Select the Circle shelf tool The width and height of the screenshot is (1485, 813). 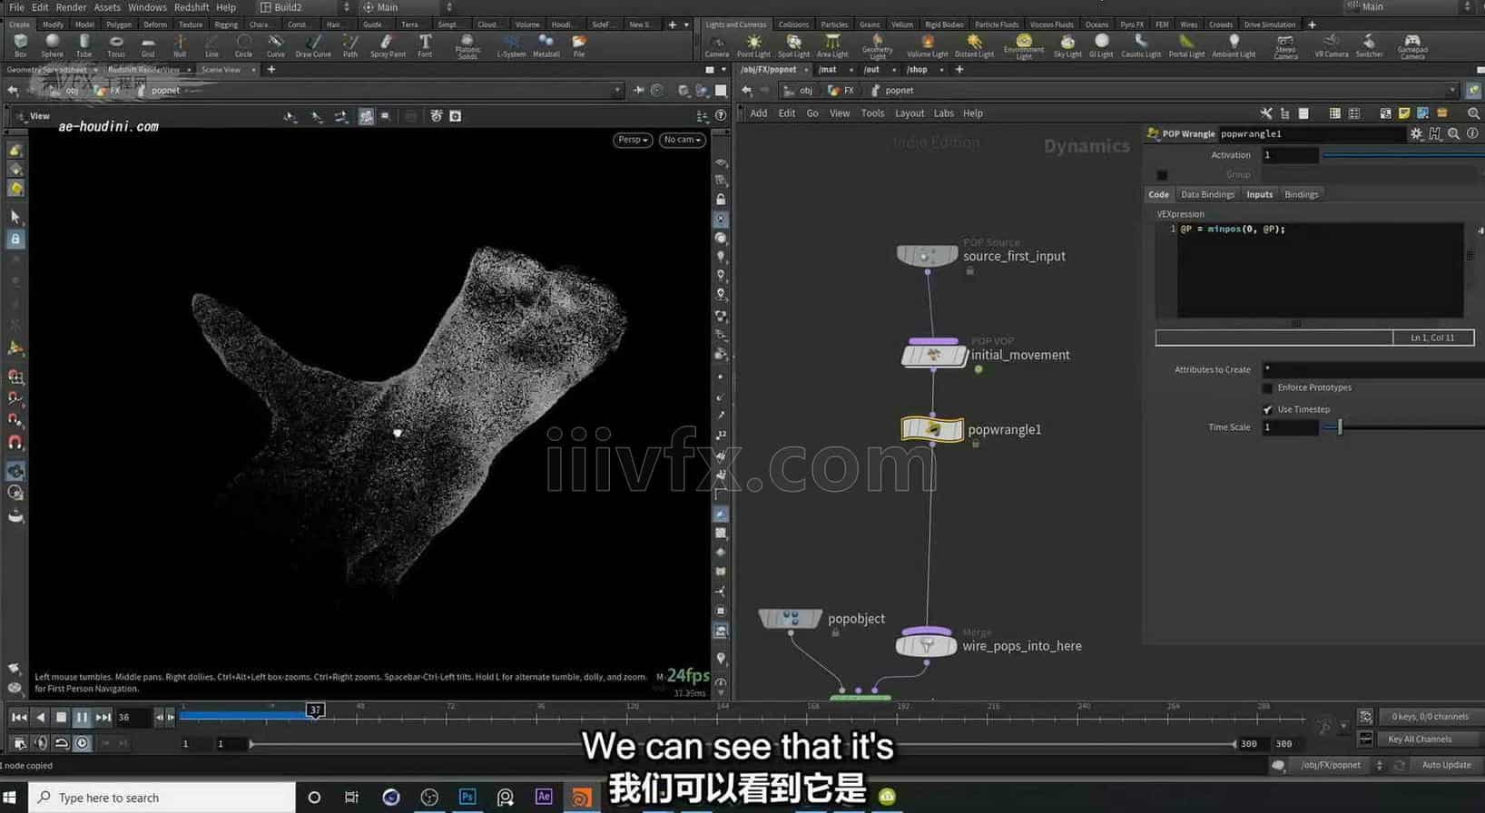pos(243,45)
